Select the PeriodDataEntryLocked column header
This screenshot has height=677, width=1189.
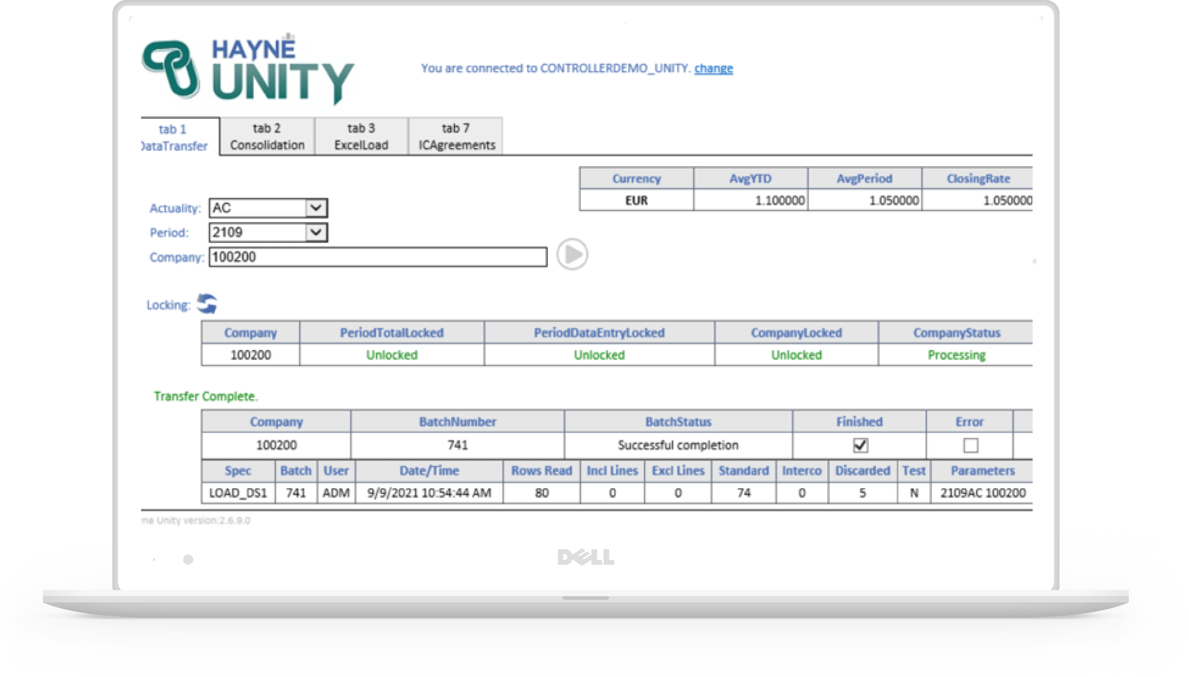599,333
